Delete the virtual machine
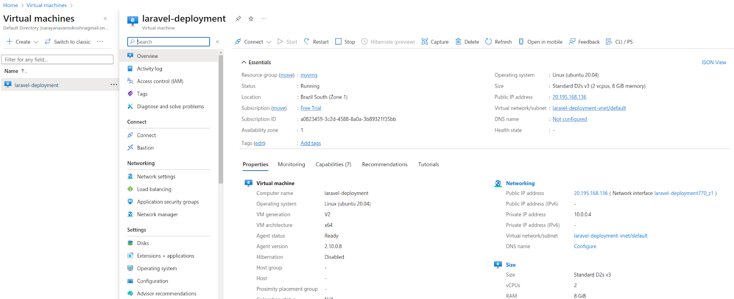 (467, 42)
